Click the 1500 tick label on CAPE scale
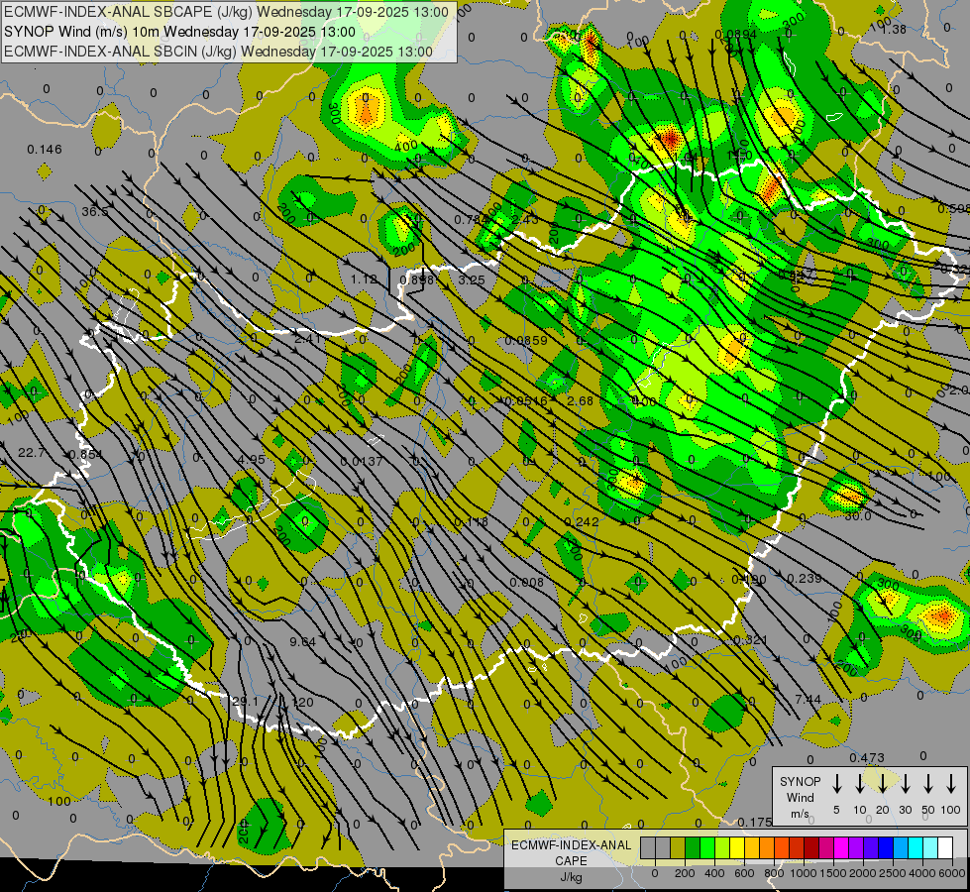The height and width of the screenshot is (892, 970). click(x=832, y=873)
